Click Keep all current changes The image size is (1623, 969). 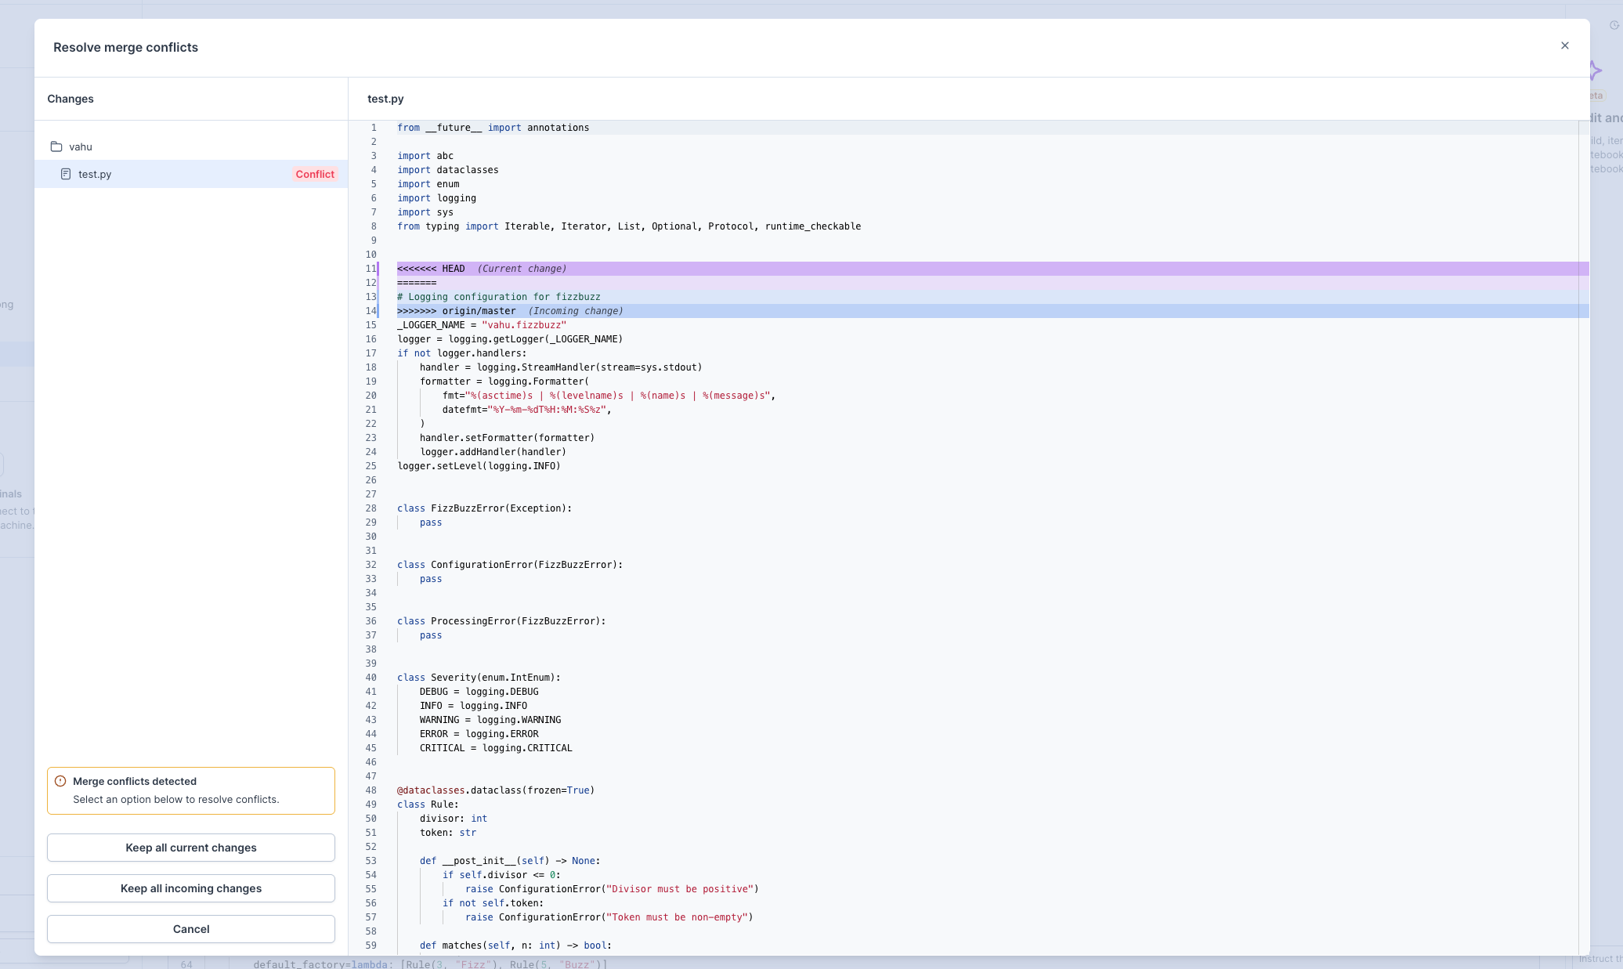[190, 848]
